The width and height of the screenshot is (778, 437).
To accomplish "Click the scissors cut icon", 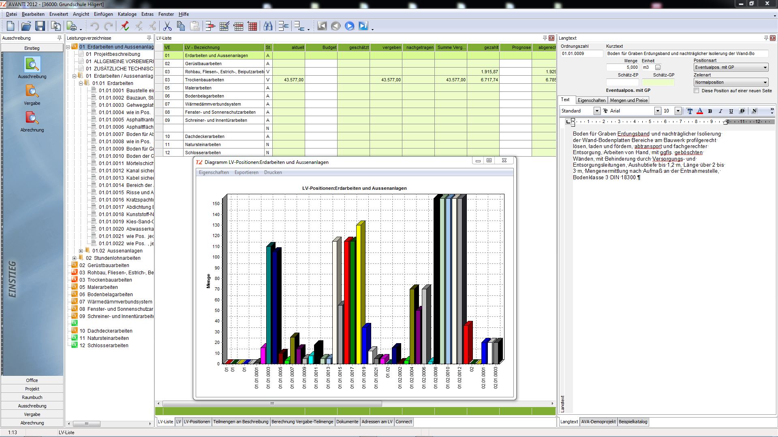I will [167, 26].
